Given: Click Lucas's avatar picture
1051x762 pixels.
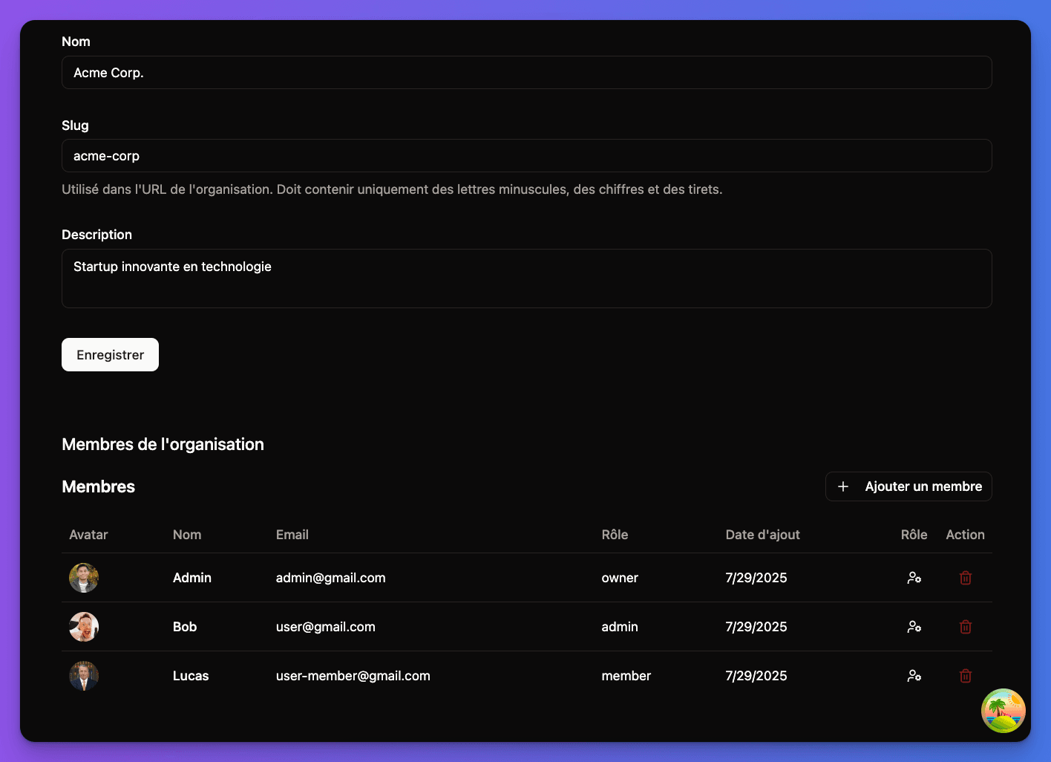Looking at the screenshot, I should tap(84, 676).
